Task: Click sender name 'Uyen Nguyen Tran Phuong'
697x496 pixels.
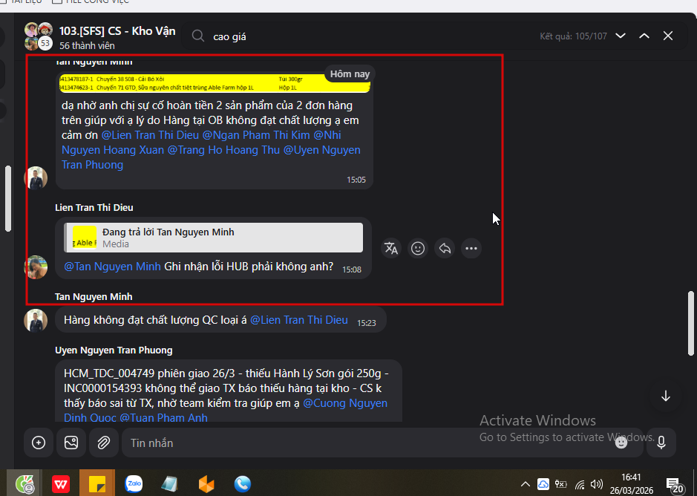Action: [114, 350]
